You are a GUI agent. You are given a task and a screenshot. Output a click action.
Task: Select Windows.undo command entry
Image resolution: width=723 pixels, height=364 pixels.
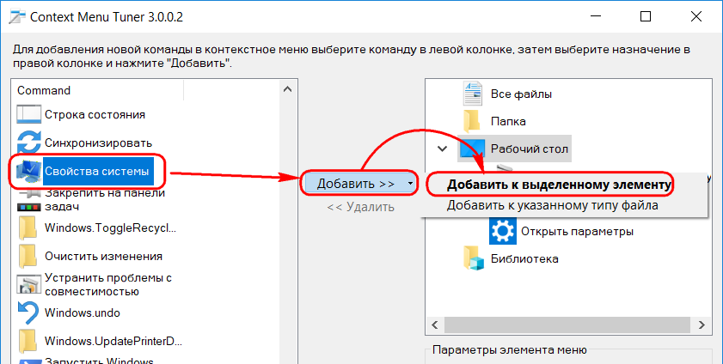(82, 313)
